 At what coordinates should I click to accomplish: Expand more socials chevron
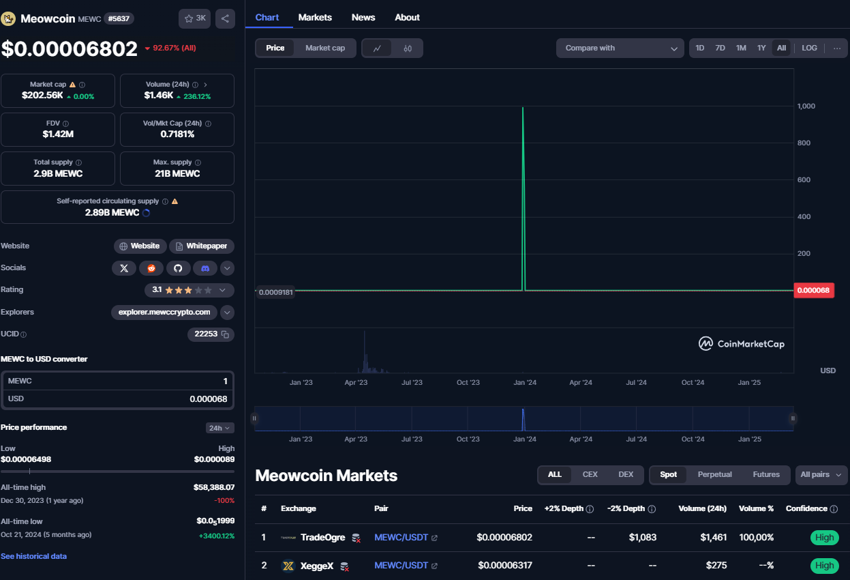point(228,268)
